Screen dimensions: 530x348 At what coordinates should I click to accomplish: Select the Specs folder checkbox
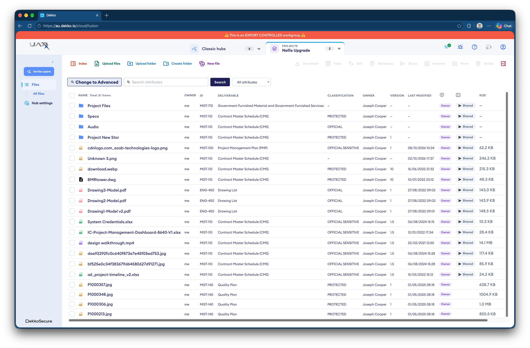point(72,116)
